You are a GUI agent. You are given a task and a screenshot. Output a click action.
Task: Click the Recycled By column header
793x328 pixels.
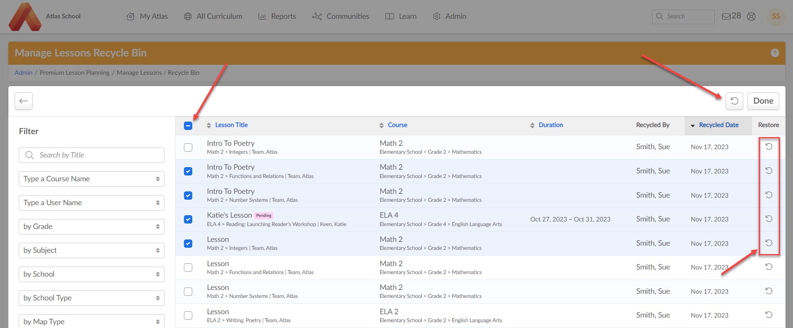(x=653, y=125)
